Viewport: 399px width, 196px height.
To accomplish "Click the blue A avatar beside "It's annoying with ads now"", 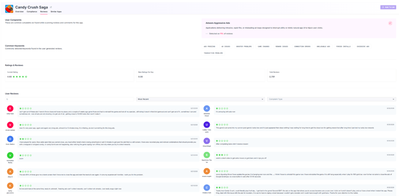I will click(207, 108).
